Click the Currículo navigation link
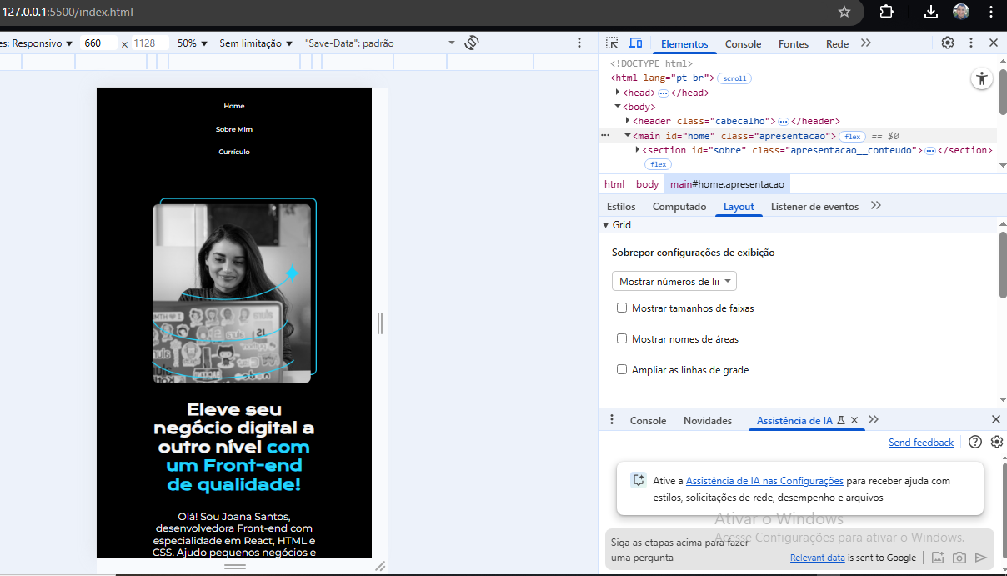The height and width of the screenshot is (576, 1007). pyautogui.click(x=234, y=152)
